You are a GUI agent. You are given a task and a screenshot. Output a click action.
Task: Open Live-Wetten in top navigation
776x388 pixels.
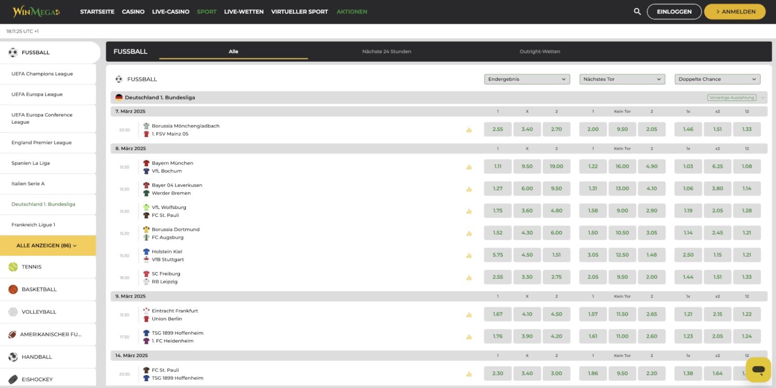click(x=244, y=12)
